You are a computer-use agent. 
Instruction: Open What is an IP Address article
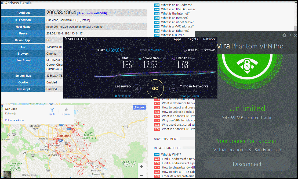coord(176,5)
